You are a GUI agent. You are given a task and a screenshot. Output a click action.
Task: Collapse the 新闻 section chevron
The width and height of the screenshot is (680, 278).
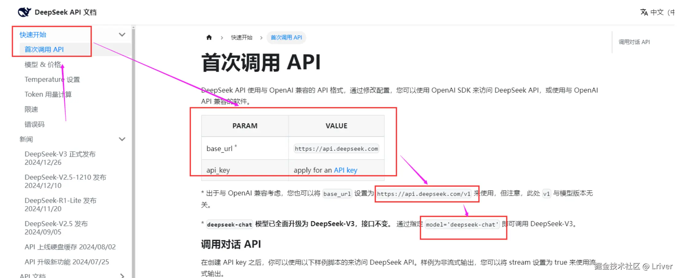pyautogui.click(x=122, y=139)
